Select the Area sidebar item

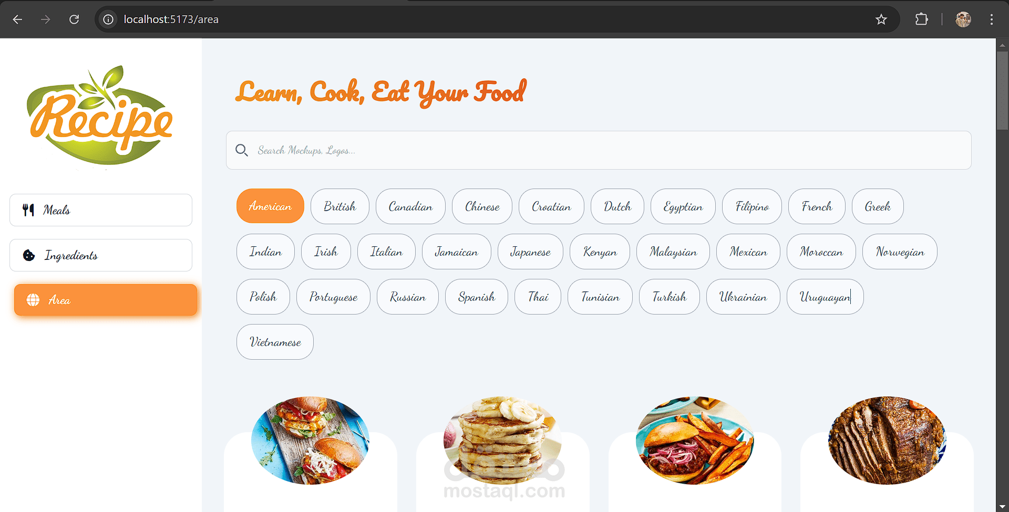pos(106,300)
